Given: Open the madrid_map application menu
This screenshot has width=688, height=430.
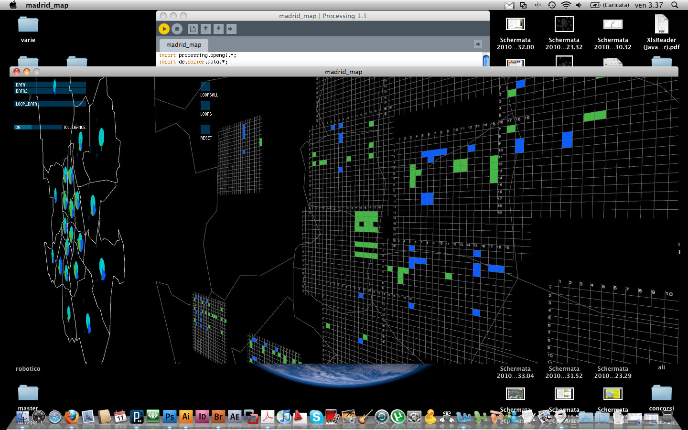Looking at the screenshot, I should [x=47, y=5].
